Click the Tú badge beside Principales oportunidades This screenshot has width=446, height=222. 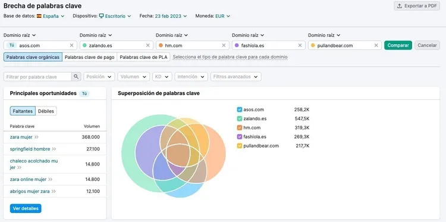[x=84, y=93]
